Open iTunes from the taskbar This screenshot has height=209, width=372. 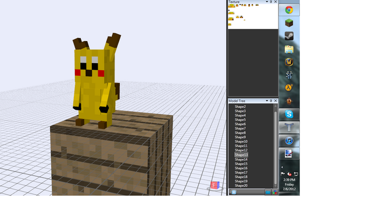(x=289, y=141)
